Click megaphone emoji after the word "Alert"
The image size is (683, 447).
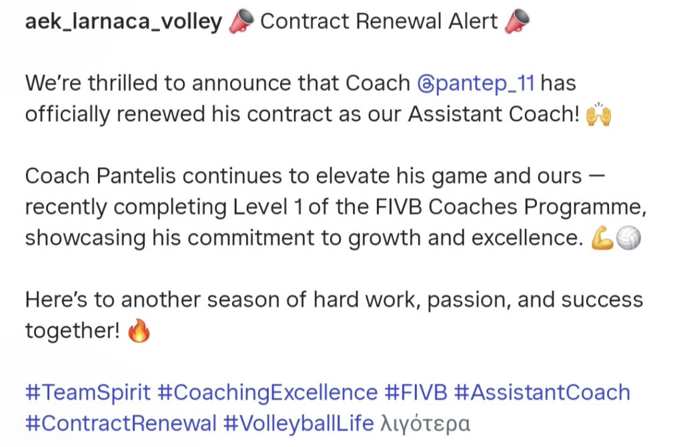(x=517, y=23)
